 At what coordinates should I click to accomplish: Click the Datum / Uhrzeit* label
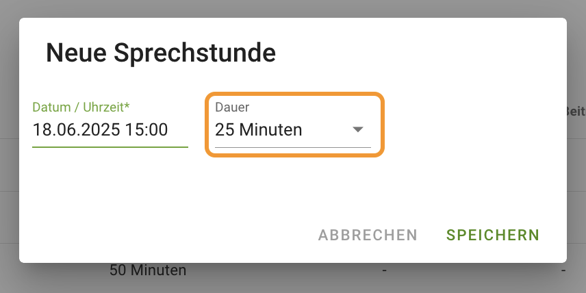(81, 107)
